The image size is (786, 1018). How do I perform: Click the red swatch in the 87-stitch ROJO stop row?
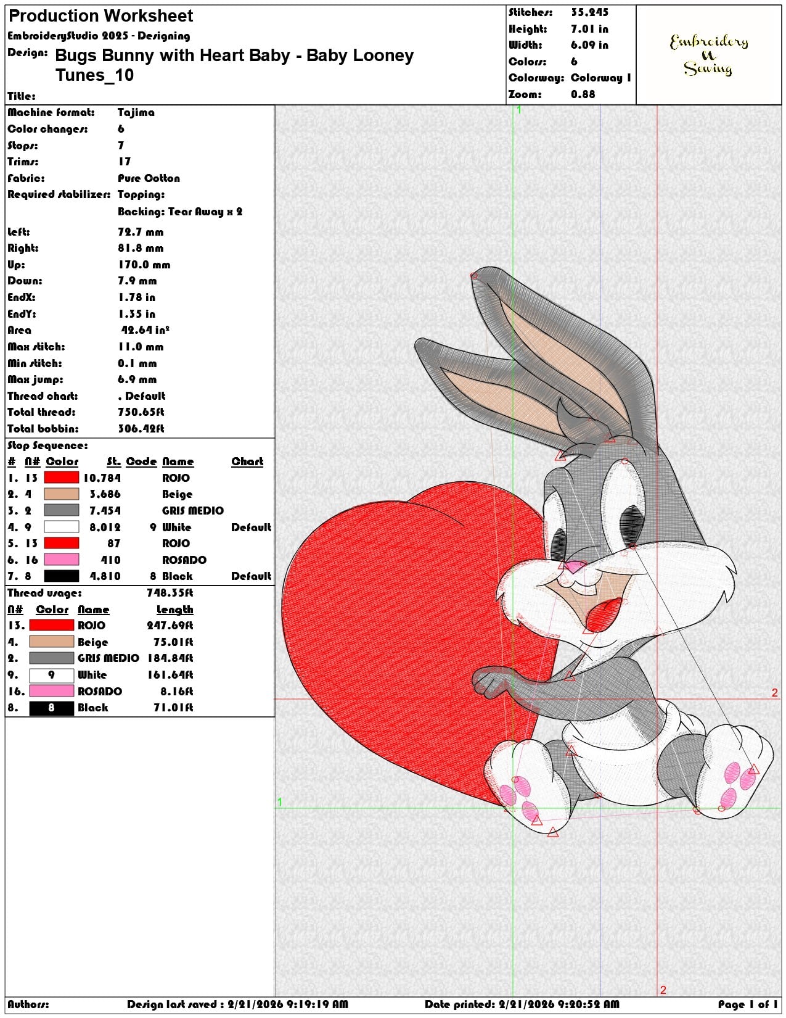62,543
